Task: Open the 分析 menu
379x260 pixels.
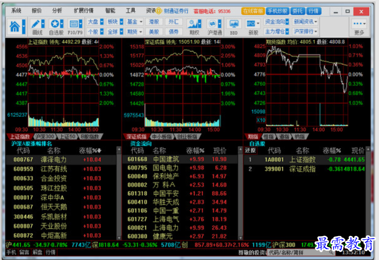Action: 57,10
